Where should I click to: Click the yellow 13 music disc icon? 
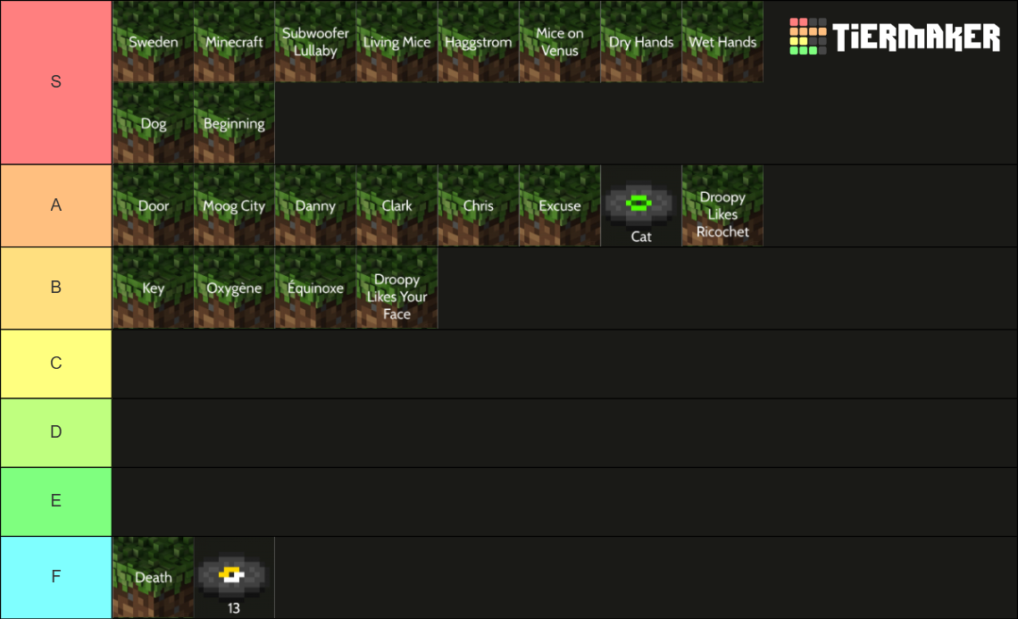232,575
